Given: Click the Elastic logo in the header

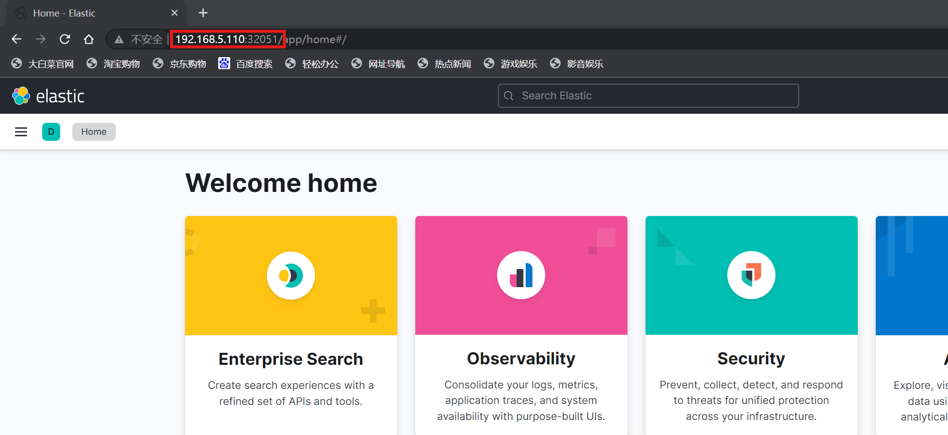Looking at the screenshot, I should (48, 96).
